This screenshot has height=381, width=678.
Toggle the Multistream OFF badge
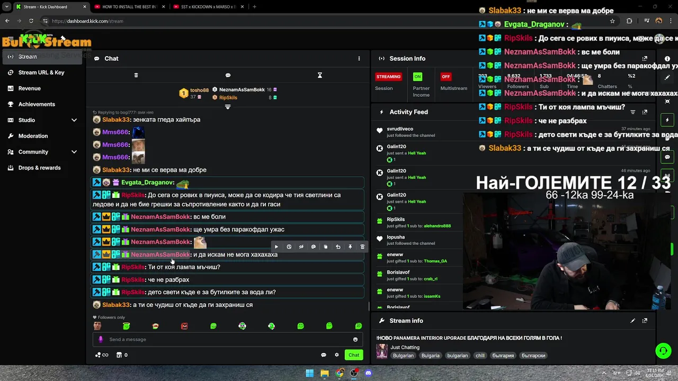pos(446,77)
